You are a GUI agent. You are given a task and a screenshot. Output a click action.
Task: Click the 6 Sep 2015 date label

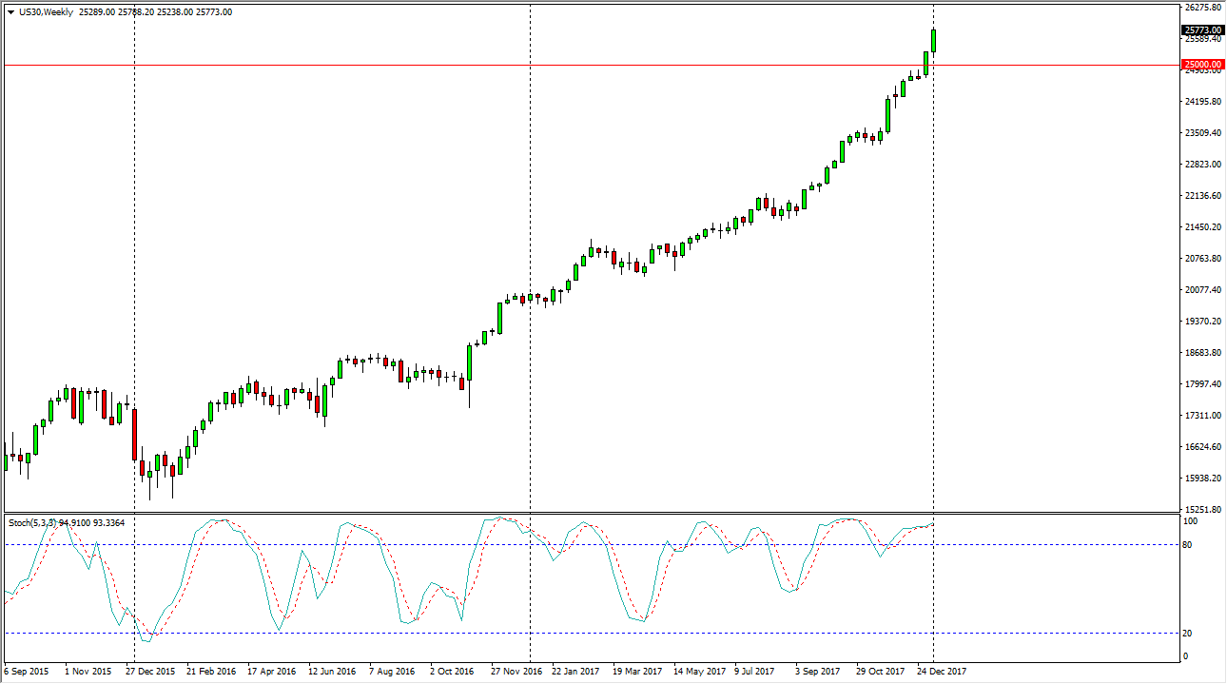(28, 671)
